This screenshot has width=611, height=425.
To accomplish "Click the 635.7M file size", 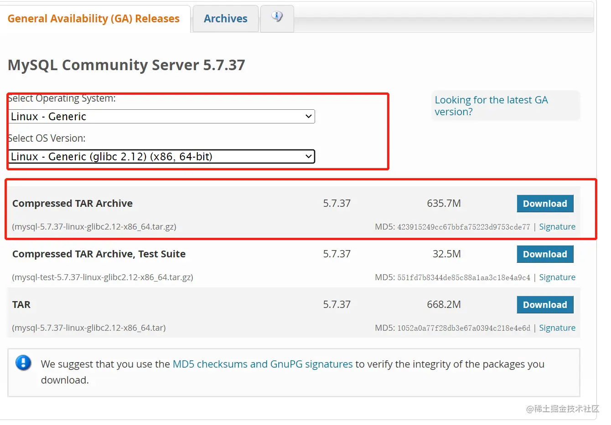I will tap(444, 204).
